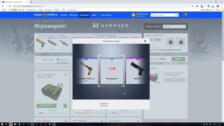Viewport: 224px width, 126px height.
Task: Click the address bar URL
Action: (30, 6)
